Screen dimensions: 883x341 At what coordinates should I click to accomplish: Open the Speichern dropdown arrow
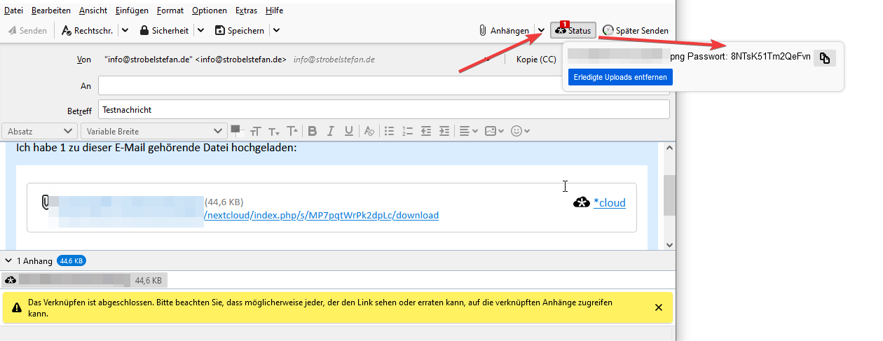click(276, 31)
